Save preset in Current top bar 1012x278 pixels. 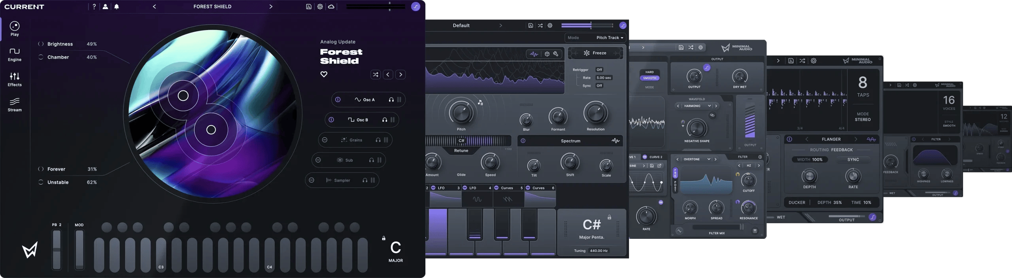tap(309, 6)
